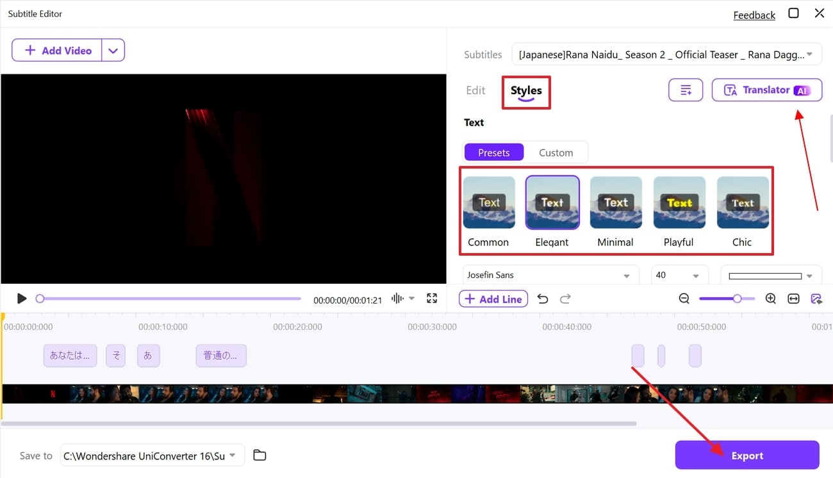Click the Export button

tap(747, 456)
